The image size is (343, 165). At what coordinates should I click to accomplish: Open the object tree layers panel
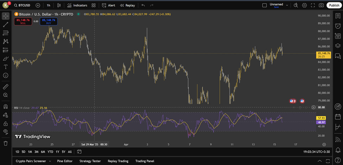pyautogui.click(x=338, y=46)
